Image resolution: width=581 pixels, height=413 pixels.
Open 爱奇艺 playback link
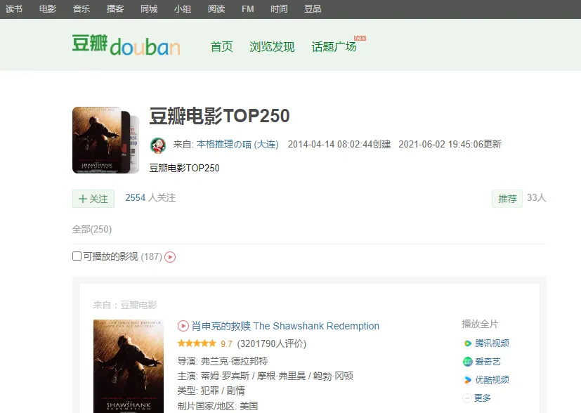coord(488,362)
